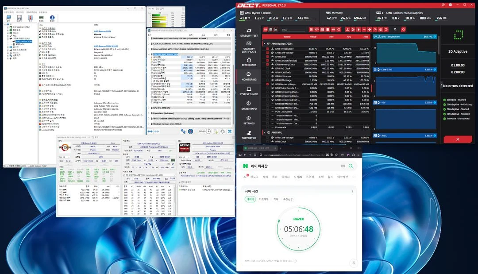The height and width of the screenshot is (274, 478).
Task: Click the blue X icon in HWiNFO sensor toolbar
Action: coord(230,131)
